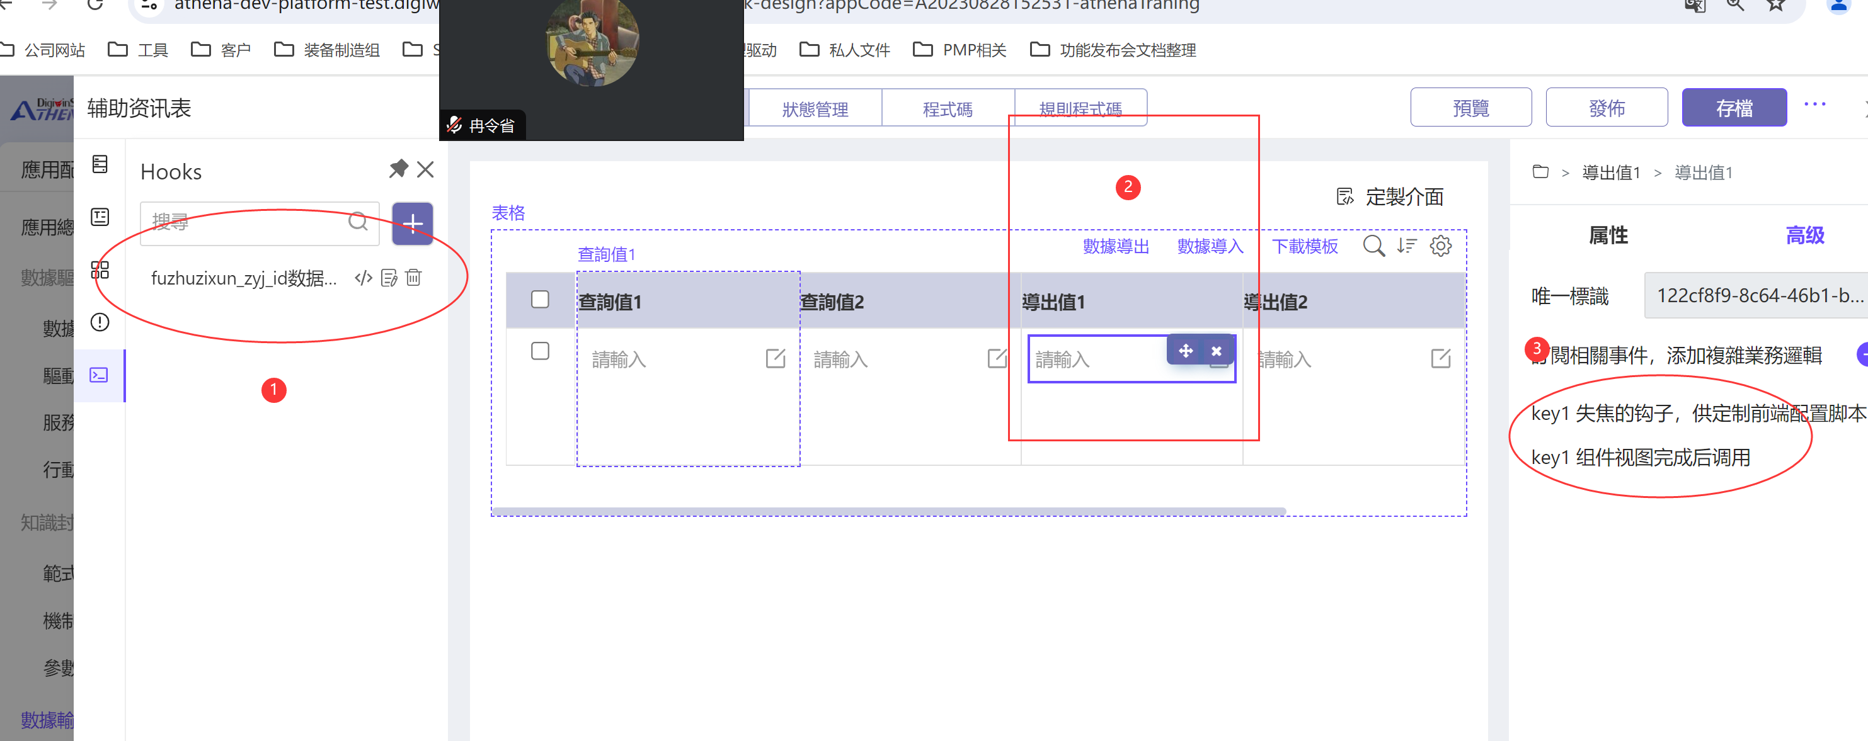Tick the first row checkbox
The width and height of the screenshot is (1868, 741).
tap(539, 351)
